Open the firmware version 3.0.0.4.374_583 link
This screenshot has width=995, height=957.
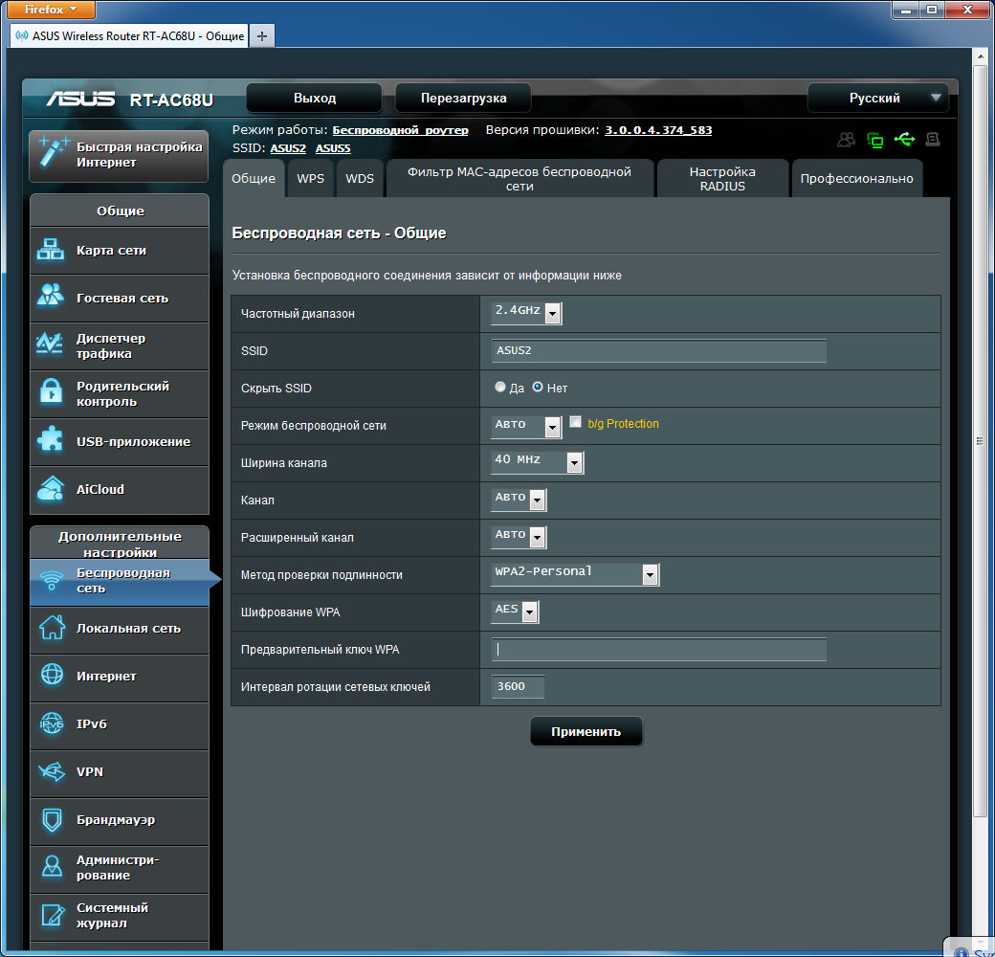click(658, 130)
